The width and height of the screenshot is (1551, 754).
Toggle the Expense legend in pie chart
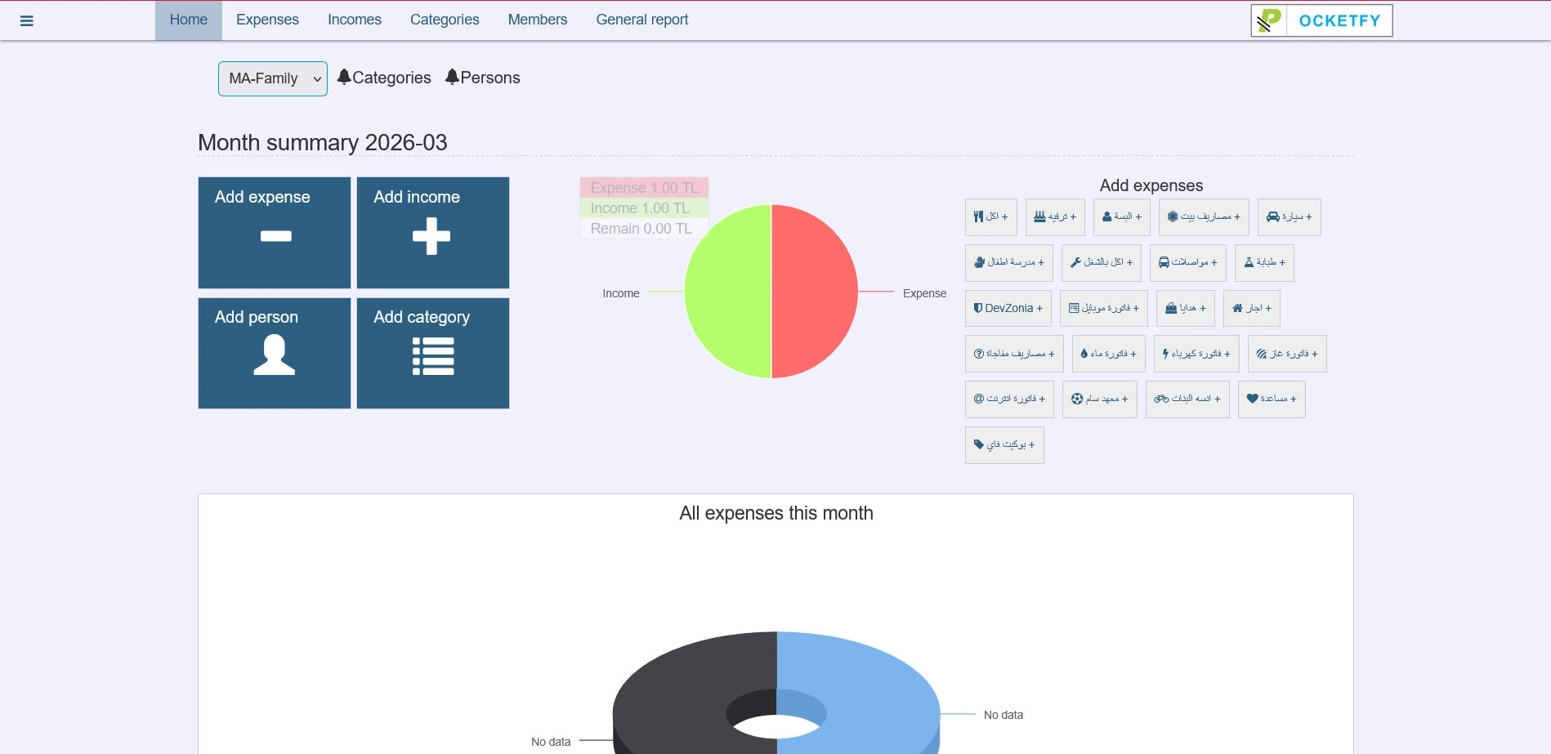[644, 188]
